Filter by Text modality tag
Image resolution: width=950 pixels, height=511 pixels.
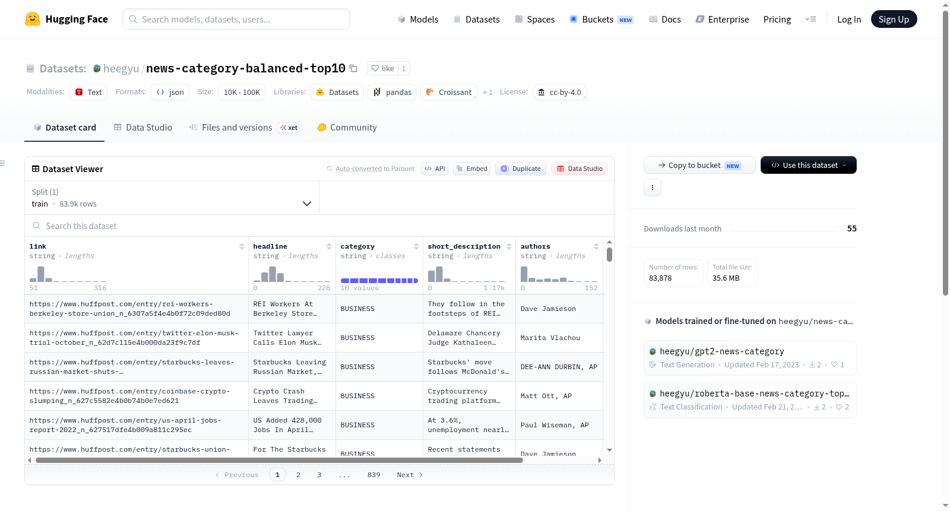(x=88, y=92)
